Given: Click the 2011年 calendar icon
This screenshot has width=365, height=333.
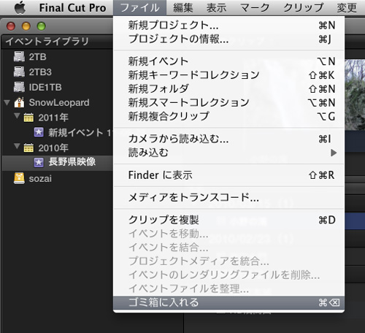Looking at the screenshot, I should pos(28,118).
